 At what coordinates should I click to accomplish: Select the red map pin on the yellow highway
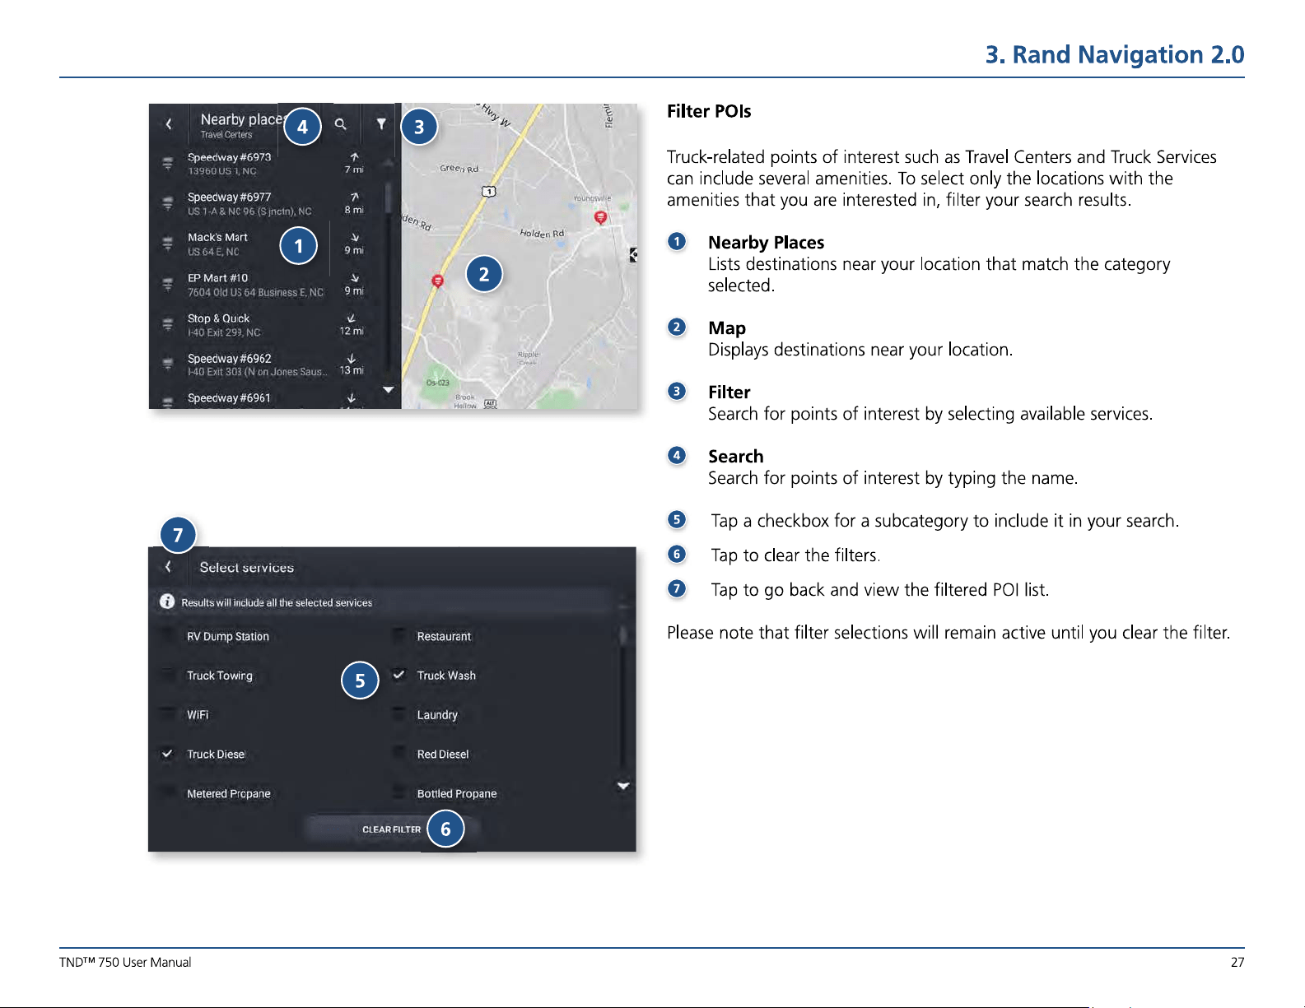(438, 281)
